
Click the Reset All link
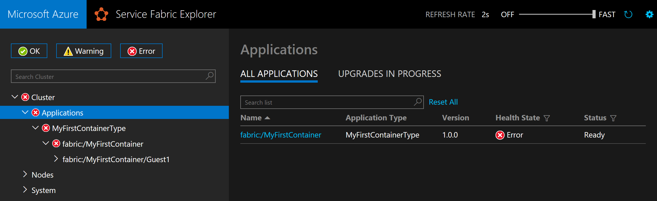[x=443, y=102]
